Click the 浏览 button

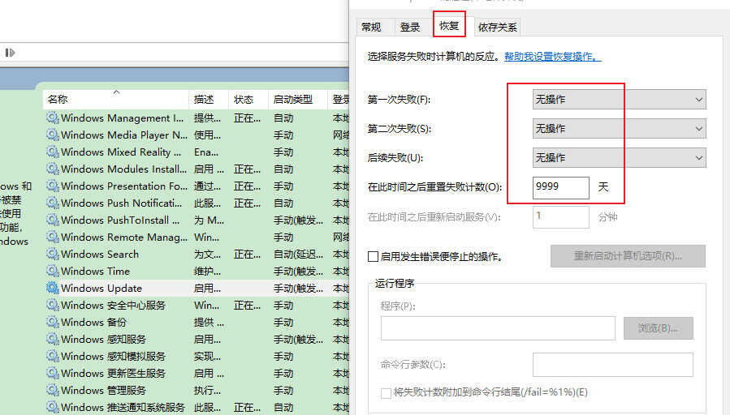(x=659, y=328)
